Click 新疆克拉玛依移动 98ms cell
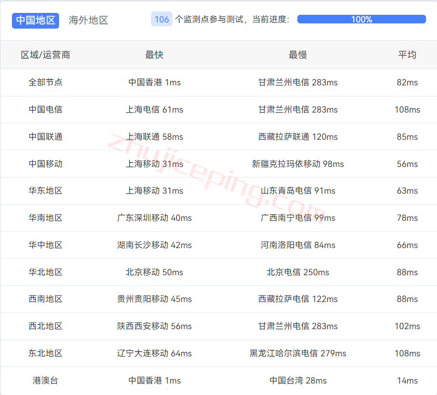This screenshot has height=395, width=437. pos(298,164)
